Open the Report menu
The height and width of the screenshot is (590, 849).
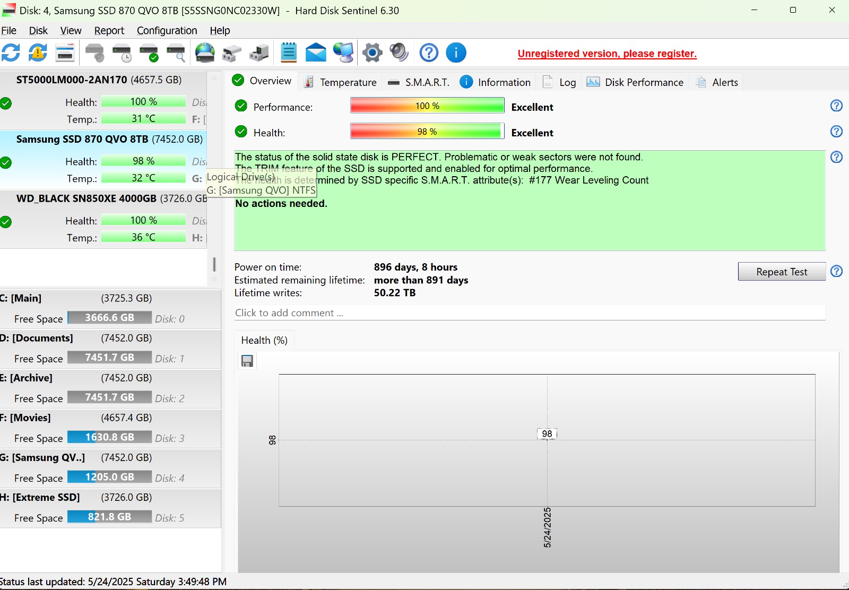click(109, 30)
